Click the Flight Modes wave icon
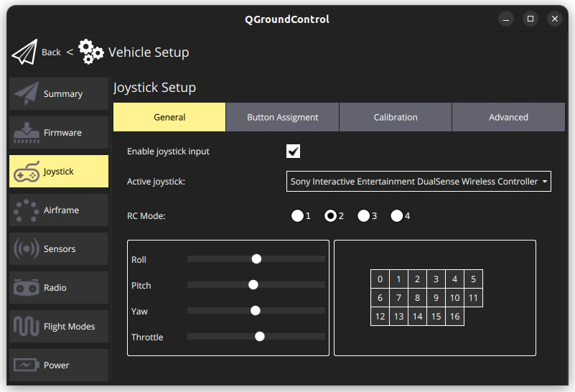Image resolution: width=575 pixels, height=392 pixels. (x=26, y=326)
